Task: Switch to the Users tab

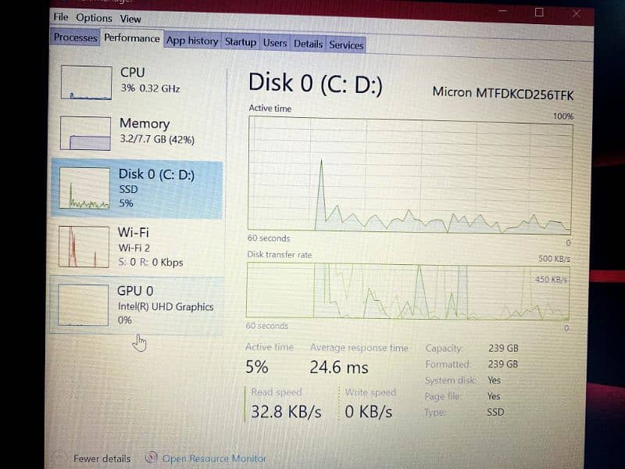Action: [x=275, y=43]
